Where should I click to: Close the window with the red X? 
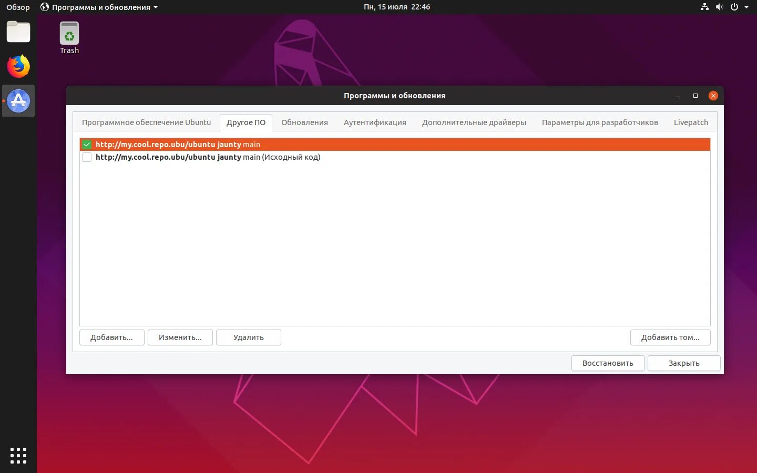(713, 96)
